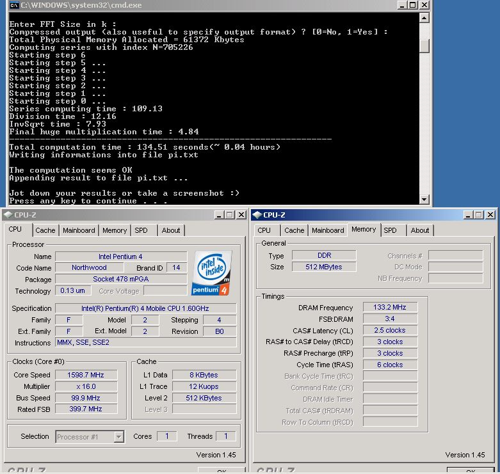The height and width of the screenshot is (474, 500).
Task: Click the cmd scrollbar down arrow
Action: point(424,200)
